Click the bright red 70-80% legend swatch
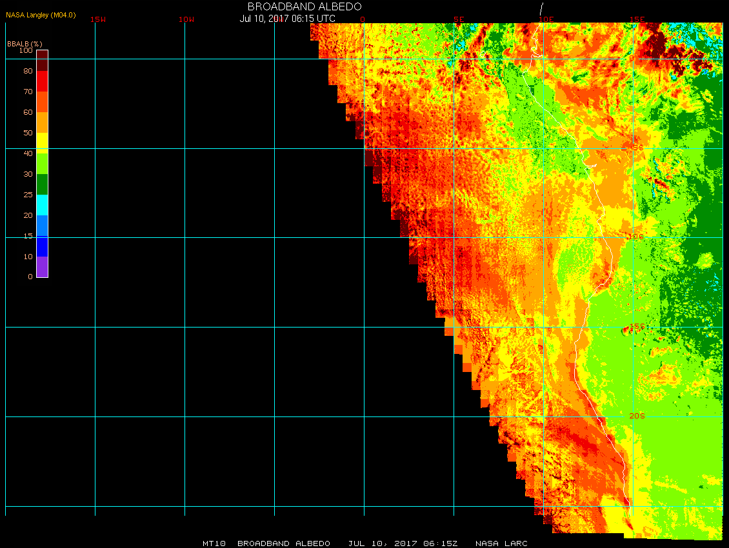 pyautogui.click(x=42, y=81)
